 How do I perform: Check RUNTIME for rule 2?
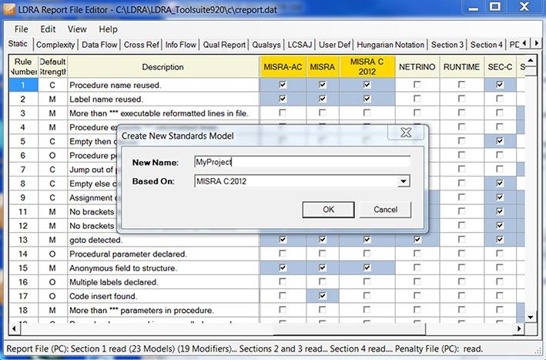coord(461,99)
